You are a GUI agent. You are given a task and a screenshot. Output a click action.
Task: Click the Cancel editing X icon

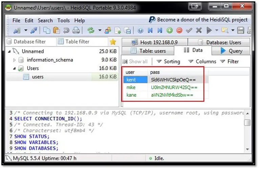tap(199, 30)
